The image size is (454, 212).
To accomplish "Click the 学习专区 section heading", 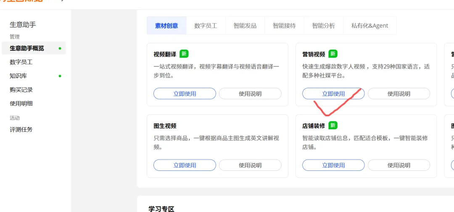I will [x=161, y=209].
